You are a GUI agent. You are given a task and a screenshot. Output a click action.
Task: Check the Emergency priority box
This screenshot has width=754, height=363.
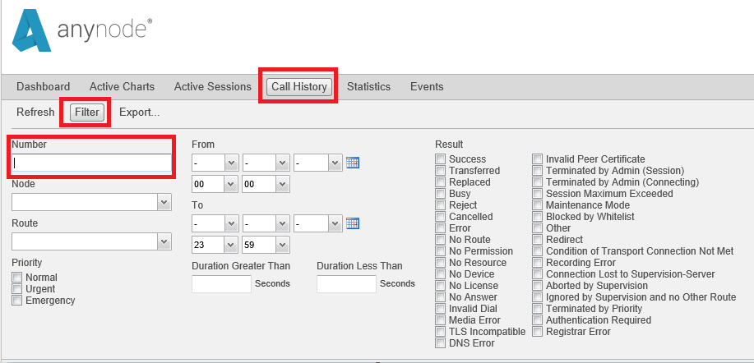[16, 301]
